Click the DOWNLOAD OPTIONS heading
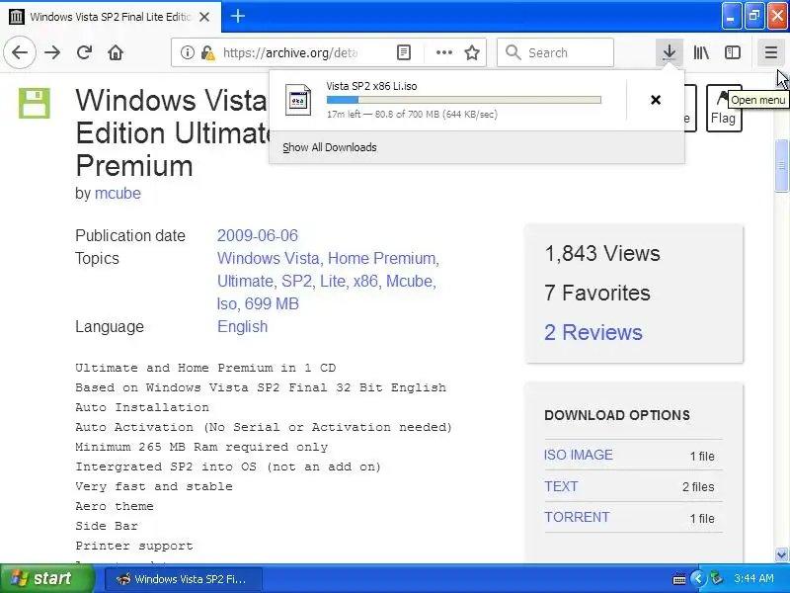The width and height of the screenshot is (790, 593). point(617,415)
